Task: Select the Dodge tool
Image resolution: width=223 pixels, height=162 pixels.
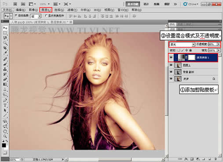Action: point(5,94)
